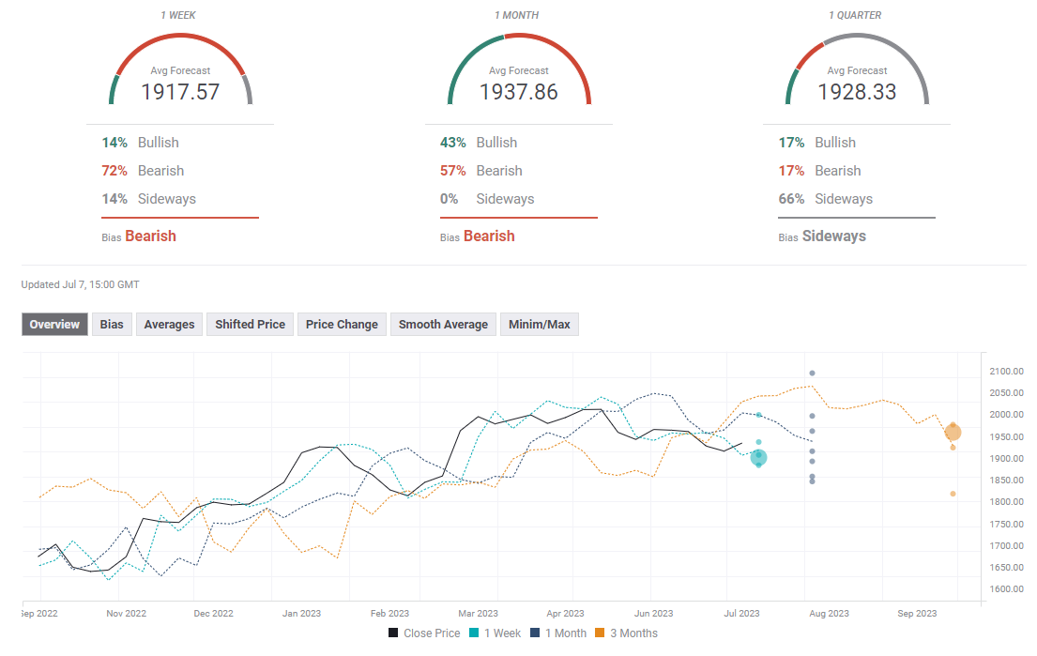Select the Overview tab
The width and height of the screenshot is (1037, 656).
click(54, 325)
